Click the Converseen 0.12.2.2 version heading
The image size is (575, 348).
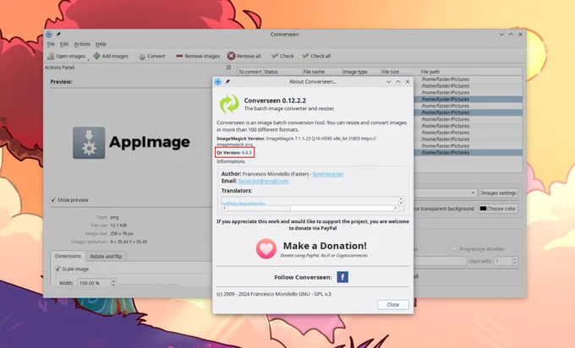click(x=275, y=101)
